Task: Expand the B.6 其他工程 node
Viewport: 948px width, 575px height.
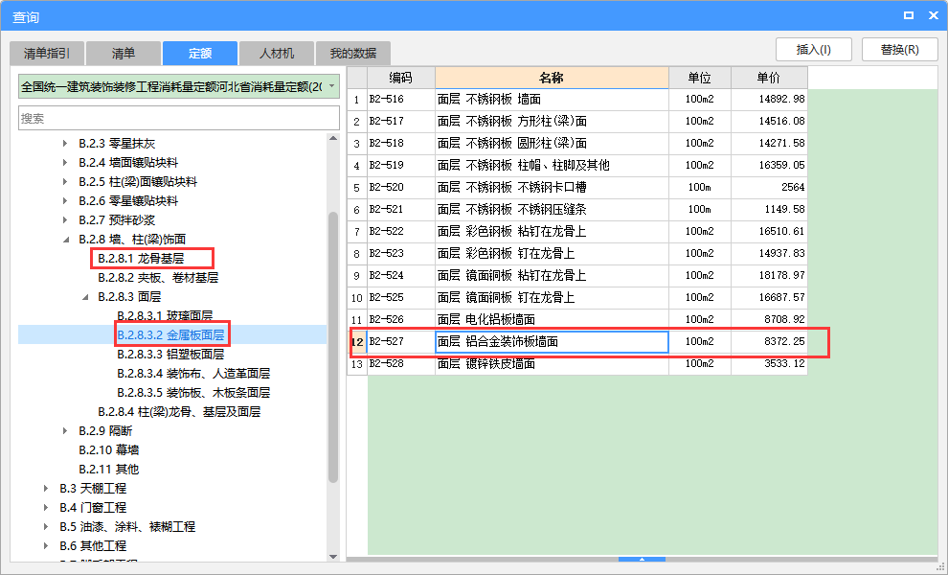Action: pos(46,546)
